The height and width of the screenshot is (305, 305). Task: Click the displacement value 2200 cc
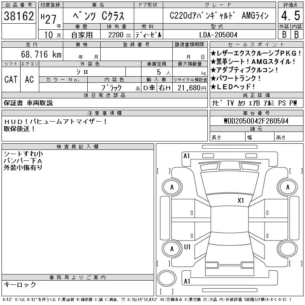(120, 35)
